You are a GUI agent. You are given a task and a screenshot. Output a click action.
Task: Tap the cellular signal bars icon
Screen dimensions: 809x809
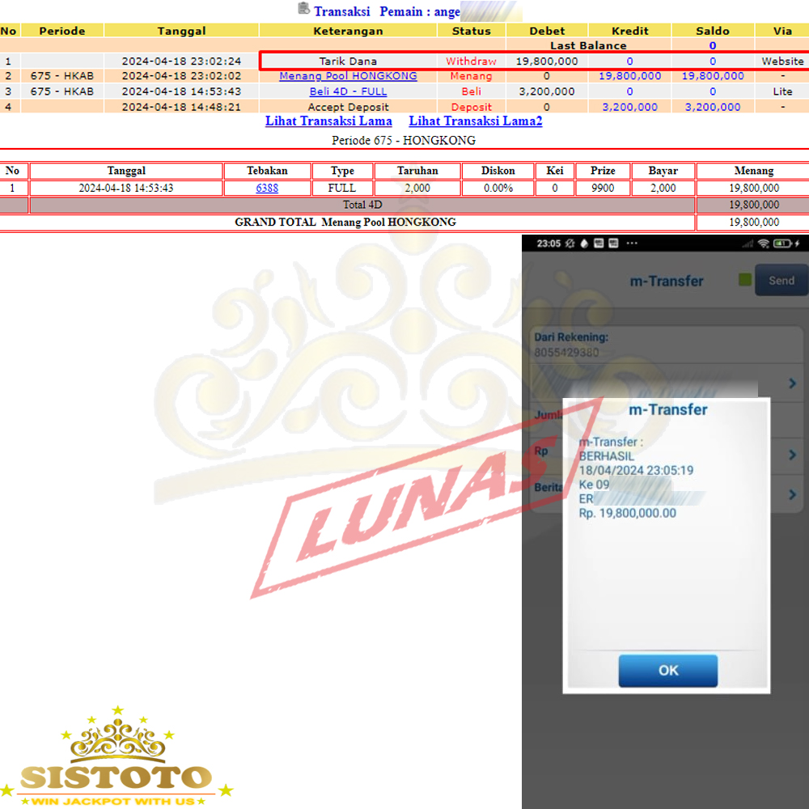point(747,243)
